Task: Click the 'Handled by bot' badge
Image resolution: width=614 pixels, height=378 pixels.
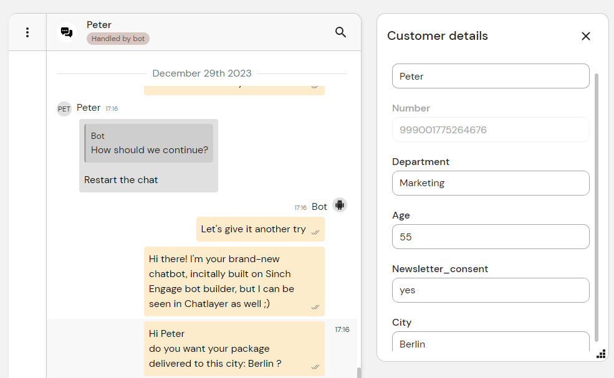Action: 118,39
